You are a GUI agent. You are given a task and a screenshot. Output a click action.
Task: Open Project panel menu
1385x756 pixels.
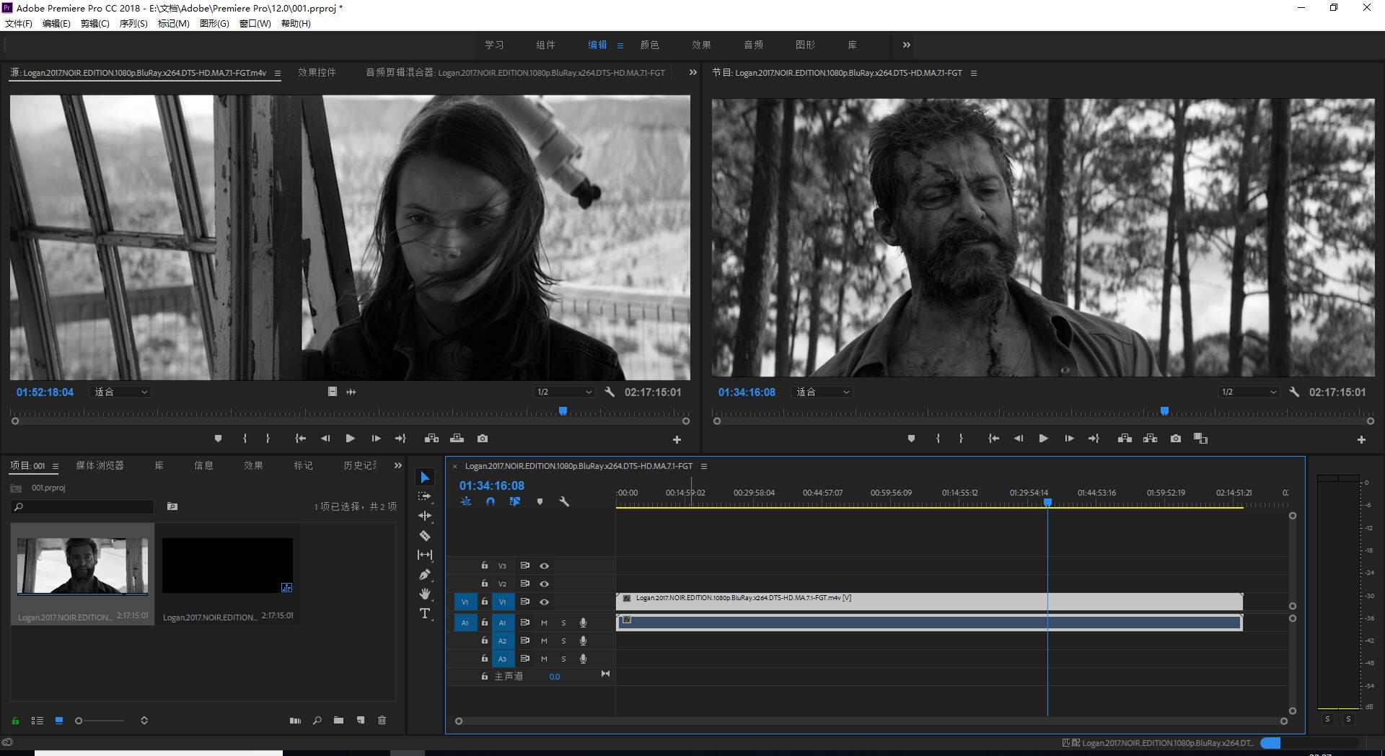point(56,466)
